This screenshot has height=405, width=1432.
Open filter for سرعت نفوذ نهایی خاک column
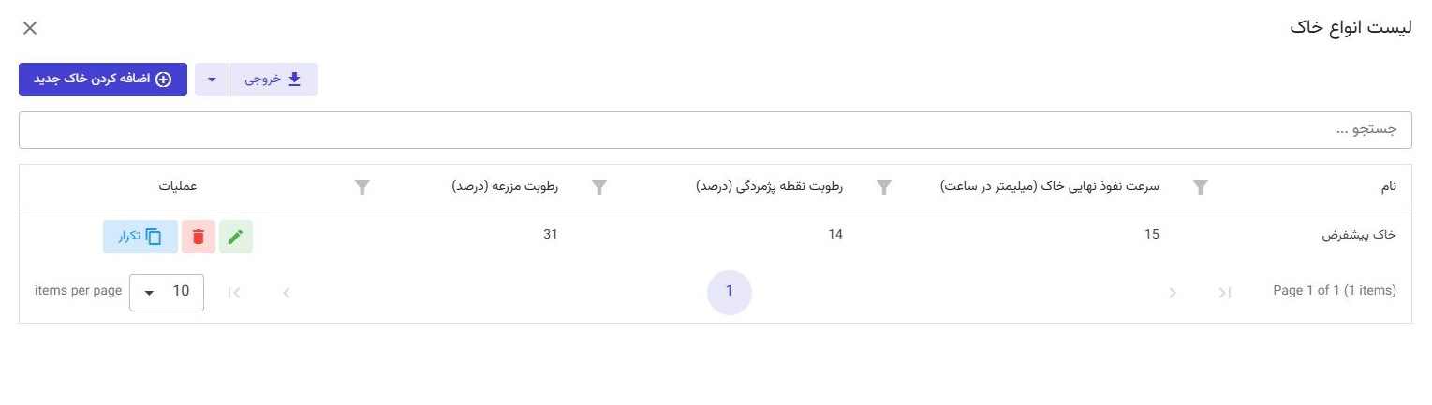pos(883,187)
